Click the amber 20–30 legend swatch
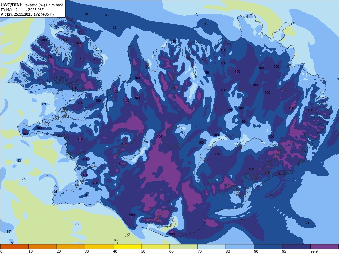 (x=71, y=247)
